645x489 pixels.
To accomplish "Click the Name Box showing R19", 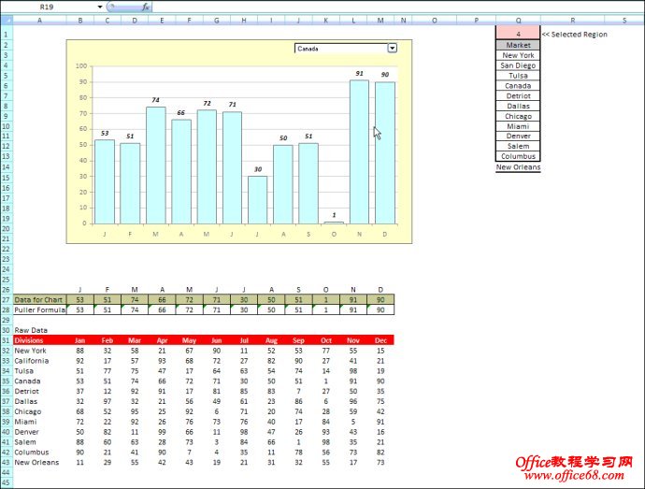I will pyautogui.click(x=47, y=7).
